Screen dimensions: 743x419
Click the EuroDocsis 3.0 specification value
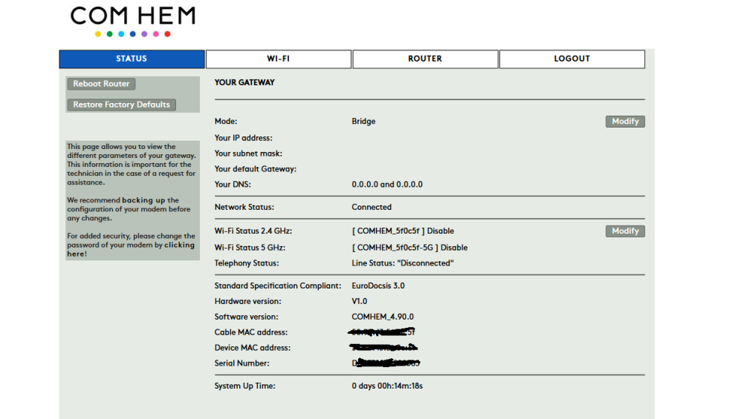click(378, 286)
